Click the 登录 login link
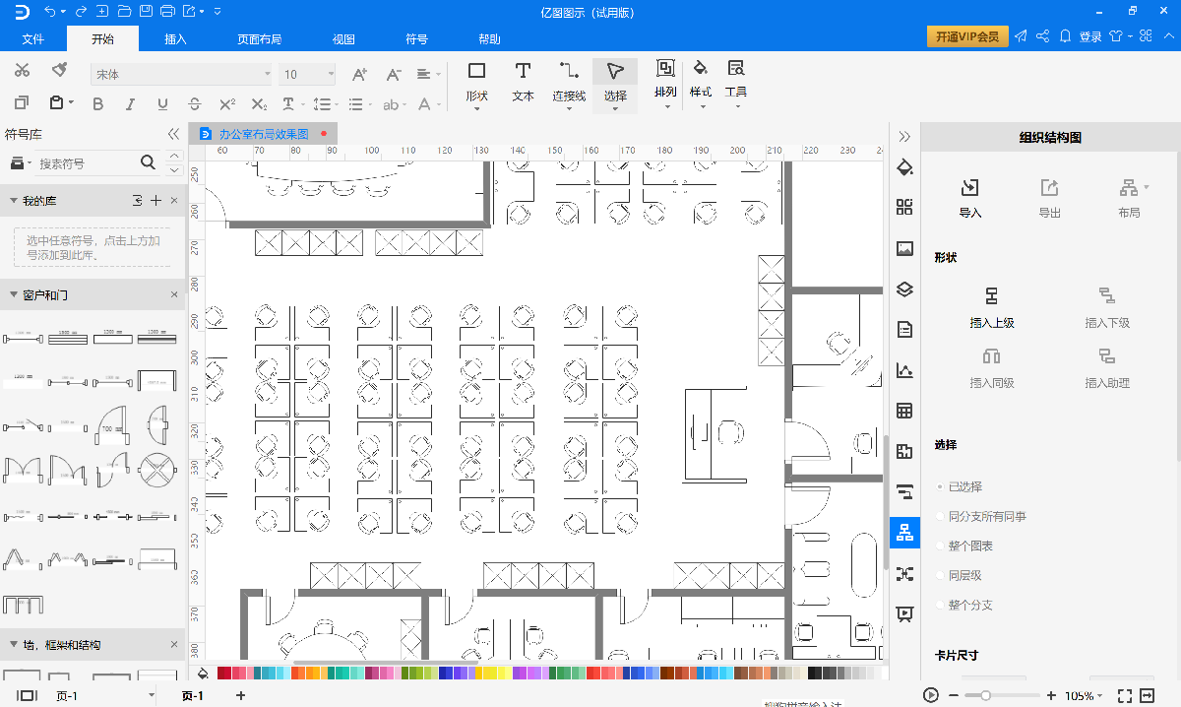Screen dimensions: 1181x707 pos(1090,37)
